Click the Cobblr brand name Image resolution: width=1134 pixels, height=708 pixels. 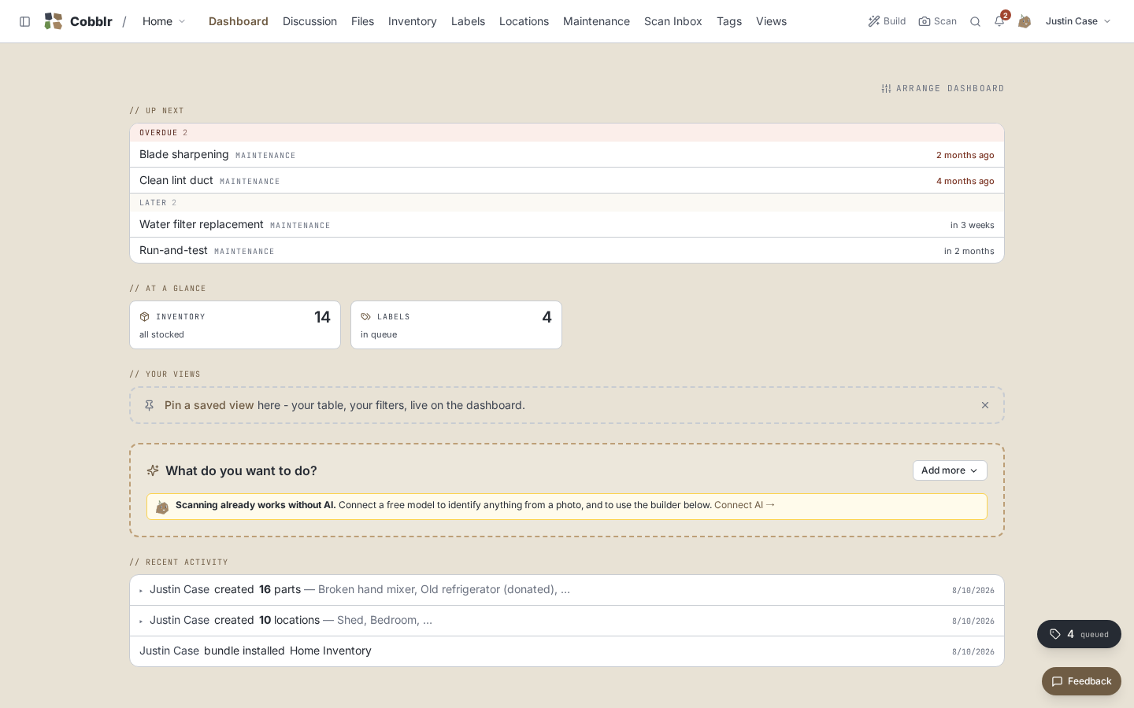[x=91, y=21]
